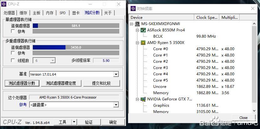Click the clock list scrollbar up arrow
Image resolution: width=260 pixels, height=129 pixels.
point(254,24)
